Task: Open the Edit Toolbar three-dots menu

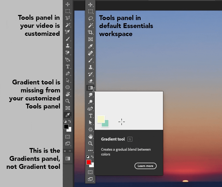Action: [90, 150]
